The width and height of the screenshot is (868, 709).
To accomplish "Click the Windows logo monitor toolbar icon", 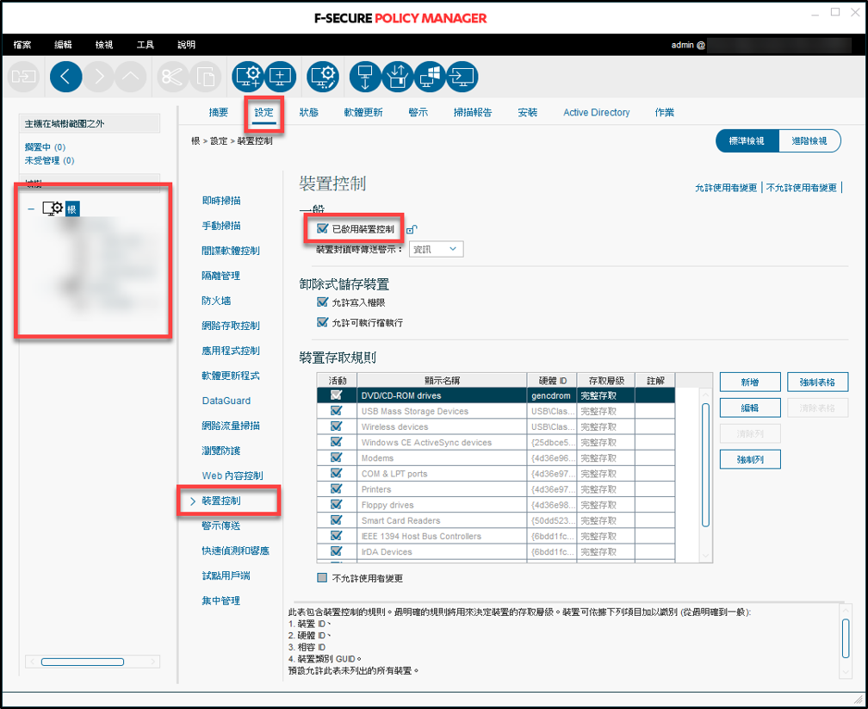I will 430,78.
